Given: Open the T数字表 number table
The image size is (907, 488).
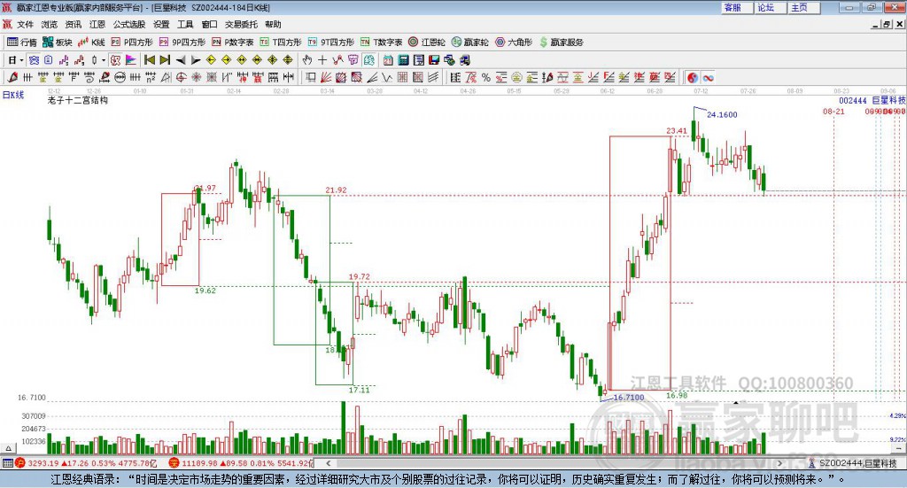Looking at the screenshot, I should (x=381, y=43).
